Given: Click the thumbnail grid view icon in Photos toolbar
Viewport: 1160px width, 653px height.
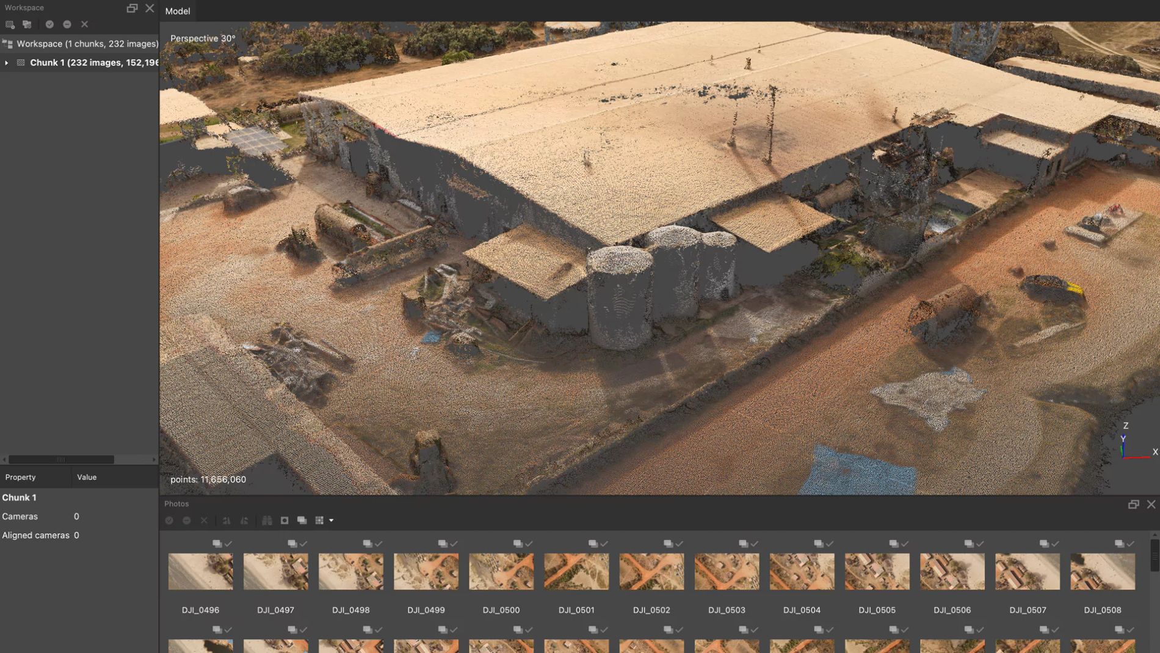Looking at the screenshot, I should pyautogui.click(x=319, y=520).
